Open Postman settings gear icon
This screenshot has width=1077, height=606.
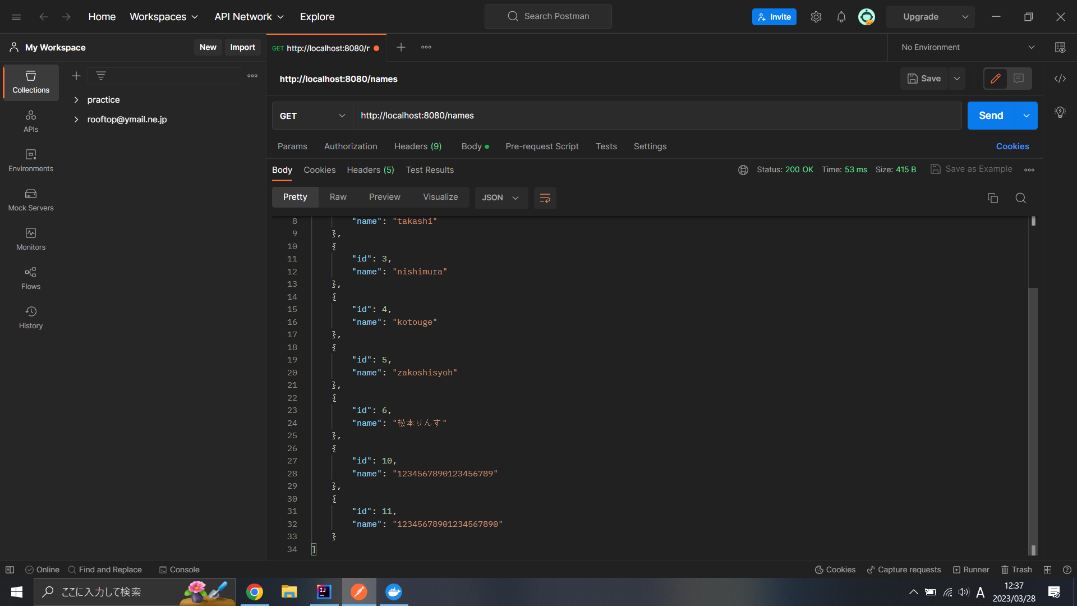(816, 17)
